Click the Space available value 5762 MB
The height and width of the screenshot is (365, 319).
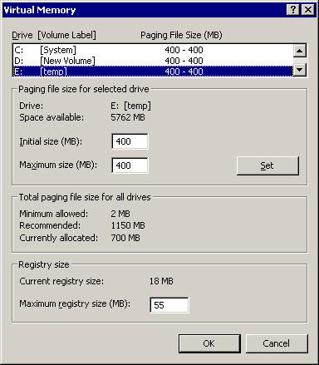tap(128, 117)
